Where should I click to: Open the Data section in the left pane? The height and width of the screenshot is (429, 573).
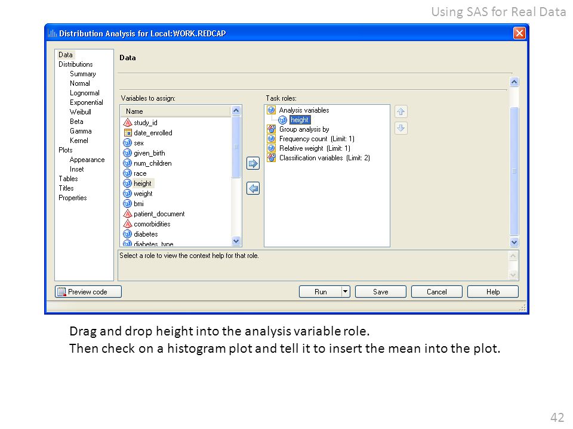click(66, 55)
